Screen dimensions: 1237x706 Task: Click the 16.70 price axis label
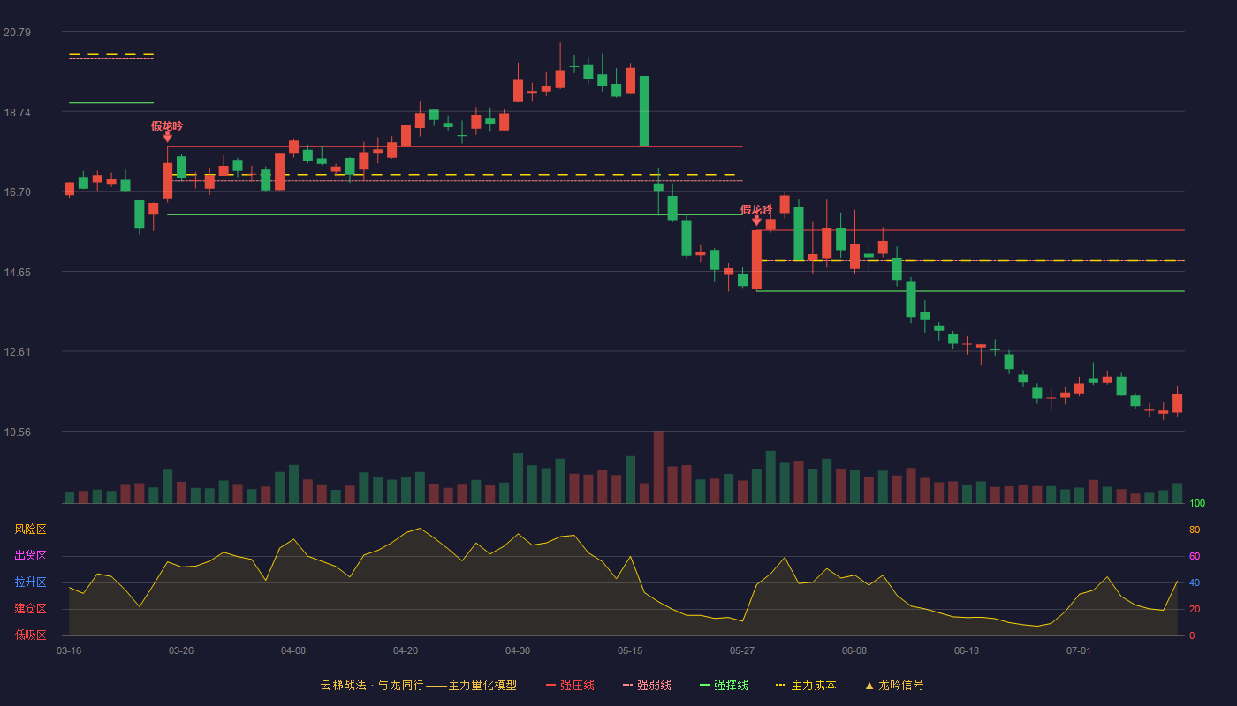17,192
